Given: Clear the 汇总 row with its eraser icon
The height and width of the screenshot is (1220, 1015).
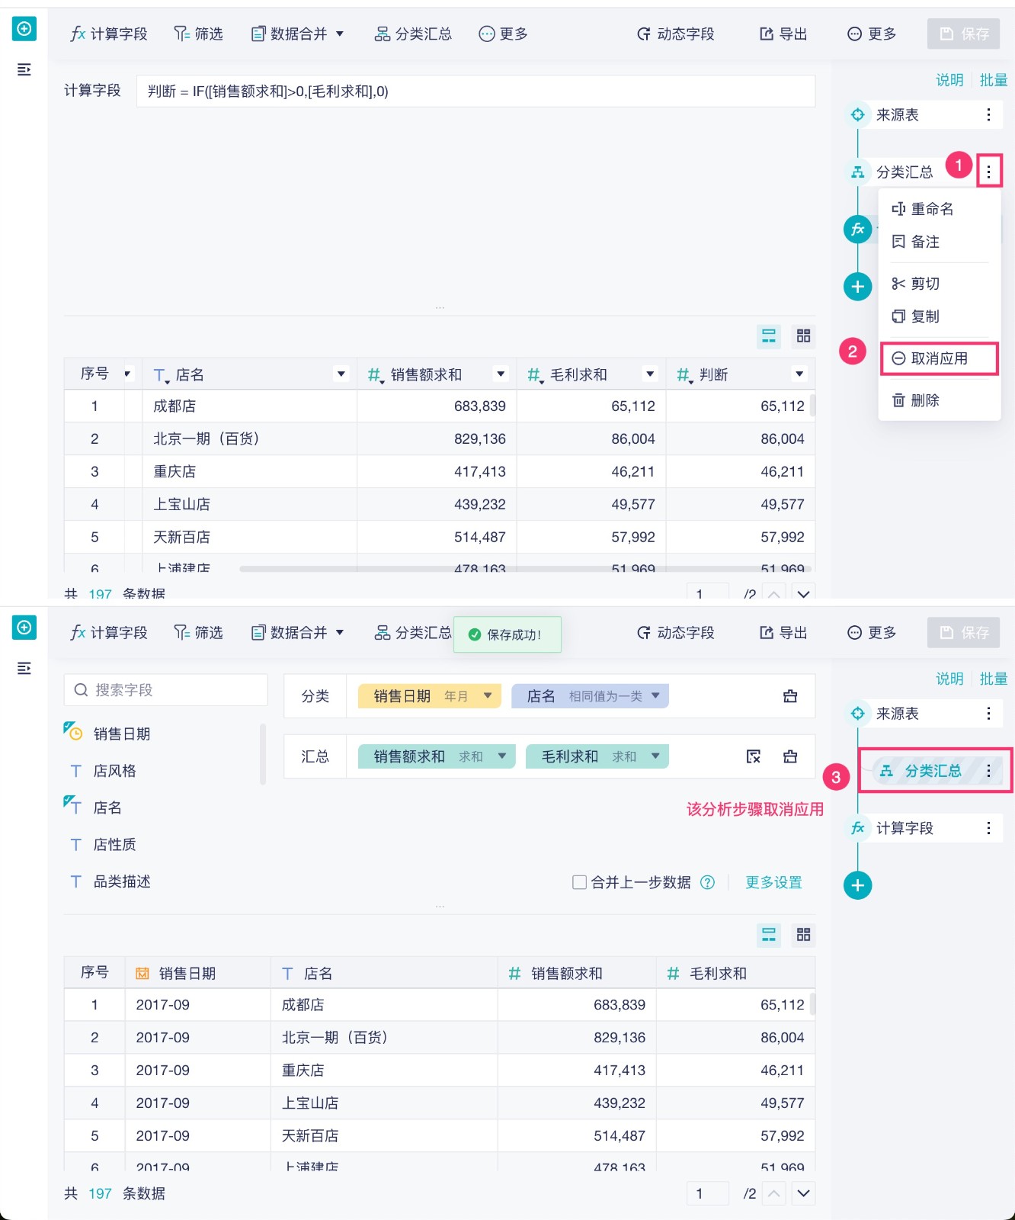Looking at the screenshot, I should pos(790,756).
